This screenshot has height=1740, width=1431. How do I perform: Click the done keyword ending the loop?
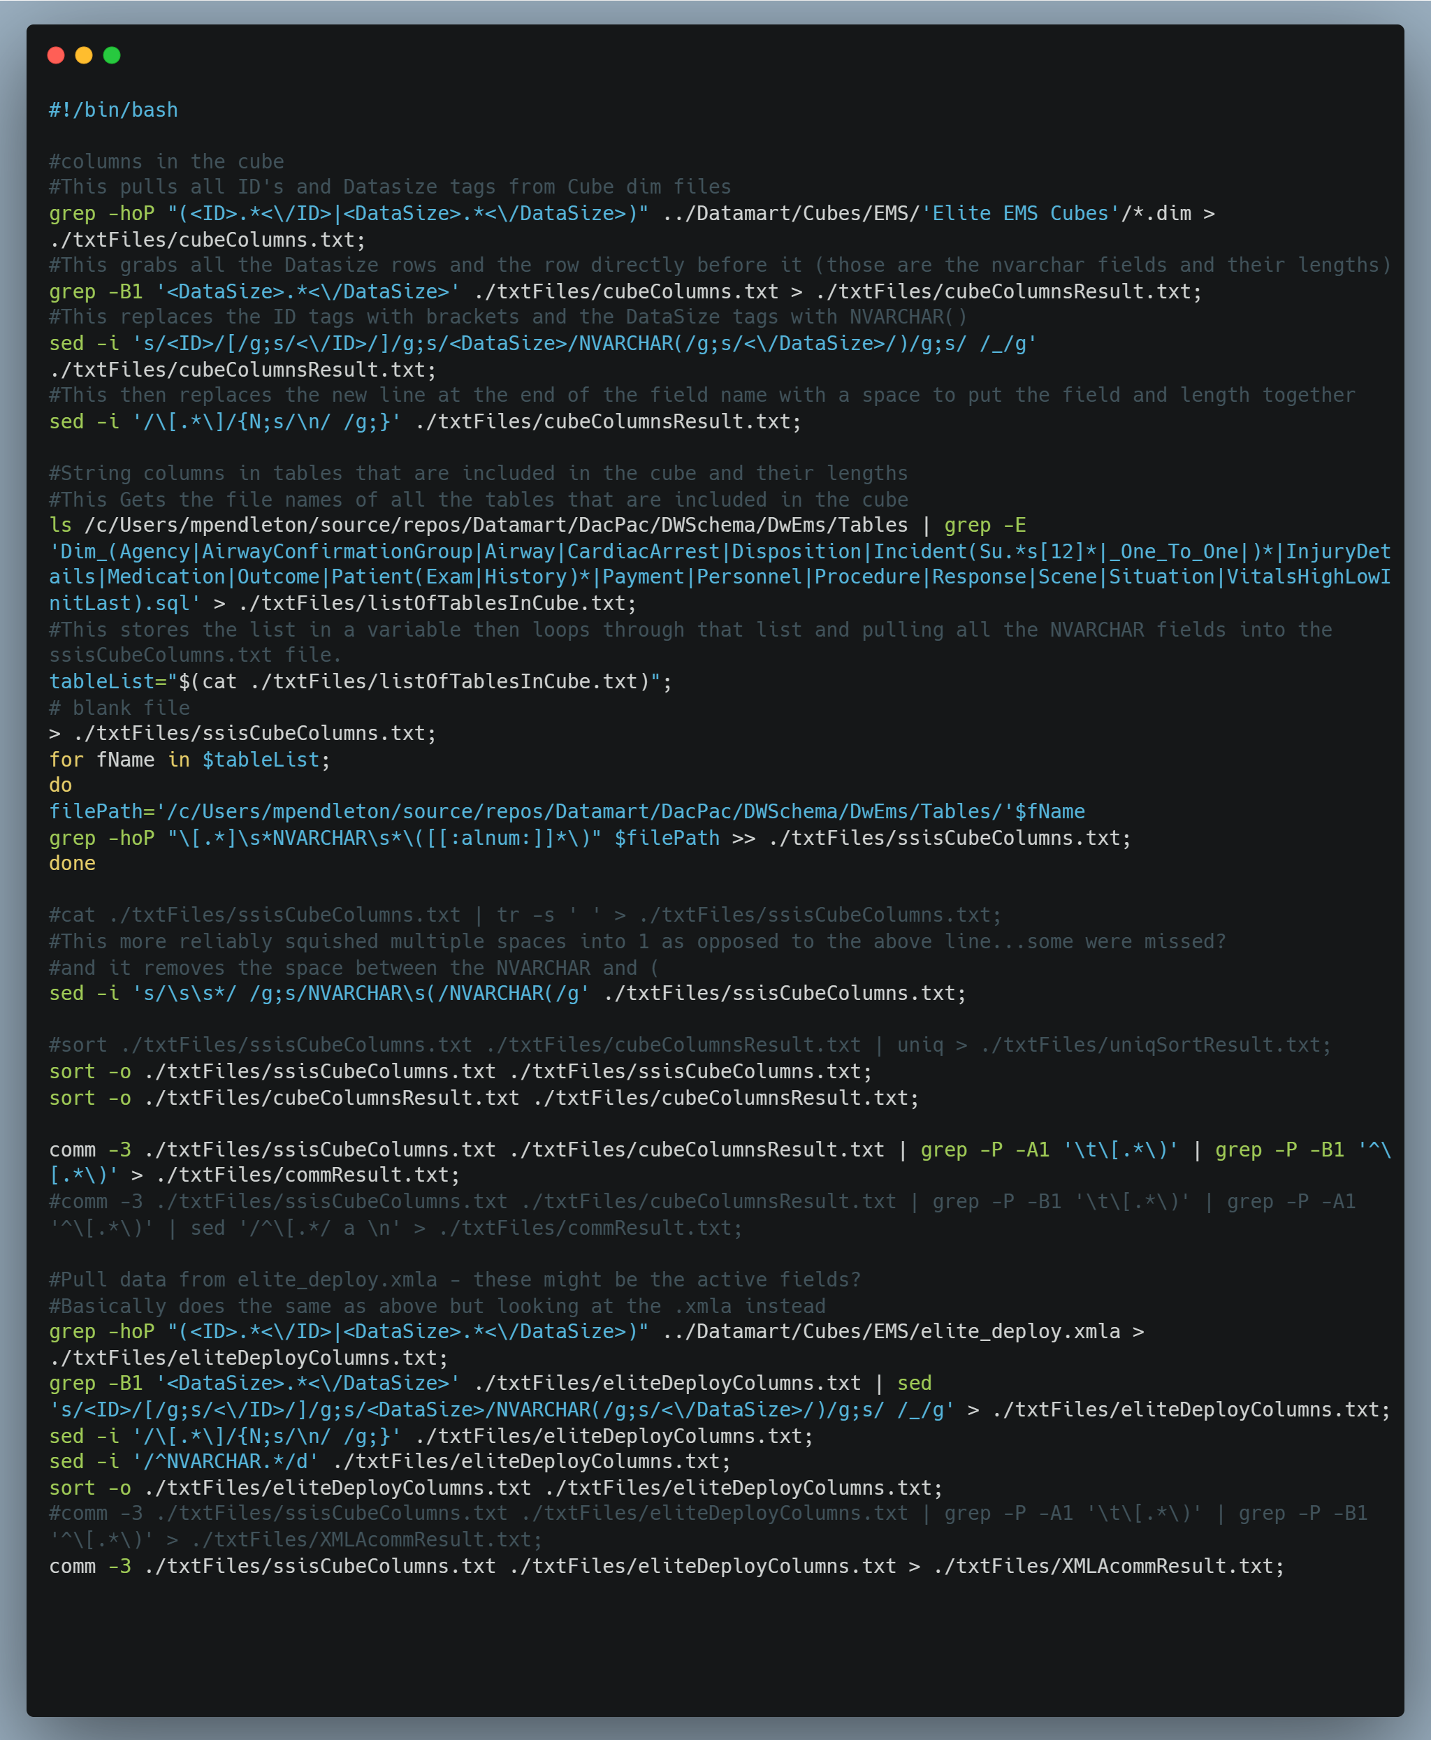click(71, 862)
